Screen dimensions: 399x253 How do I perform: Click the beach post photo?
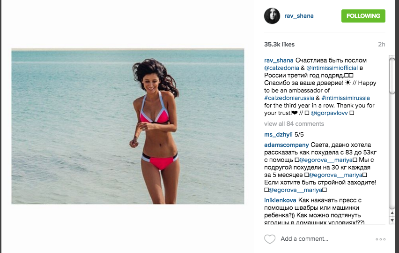[128, 126]
